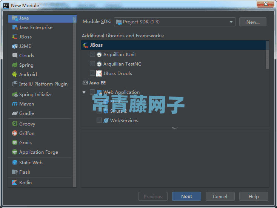This screenshot has width=277, height=208.
Task: Click the module type list scrollbar
Action: point(75,101)
